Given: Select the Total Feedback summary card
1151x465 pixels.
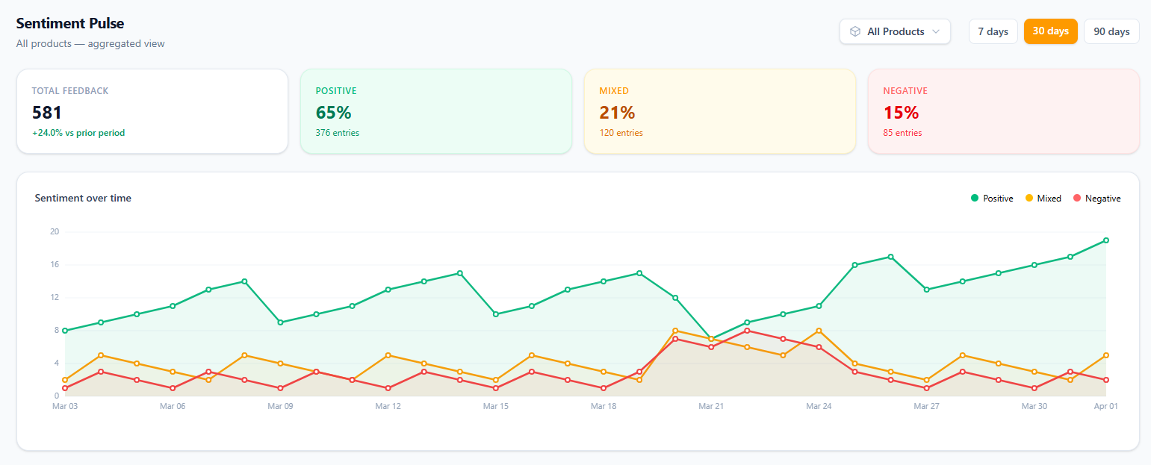Looking at the screenshot, I should pos(152,110).
